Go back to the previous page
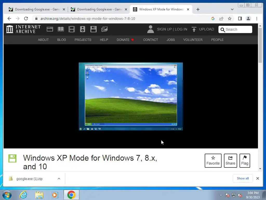Screen dimensions: 266x200 pyautogui.click(x=9, y=18)
